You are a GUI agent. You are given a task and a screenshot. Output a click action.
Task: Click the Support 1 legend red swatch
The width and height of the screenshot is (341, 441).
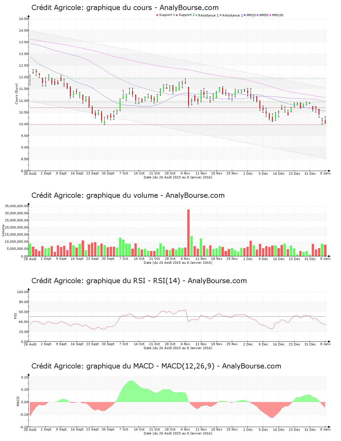157,15
